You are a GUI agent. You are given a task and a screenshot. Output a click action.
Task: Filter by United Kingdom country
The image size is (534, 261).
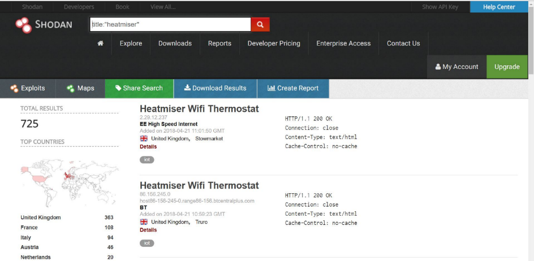click(x=41, y=217)
